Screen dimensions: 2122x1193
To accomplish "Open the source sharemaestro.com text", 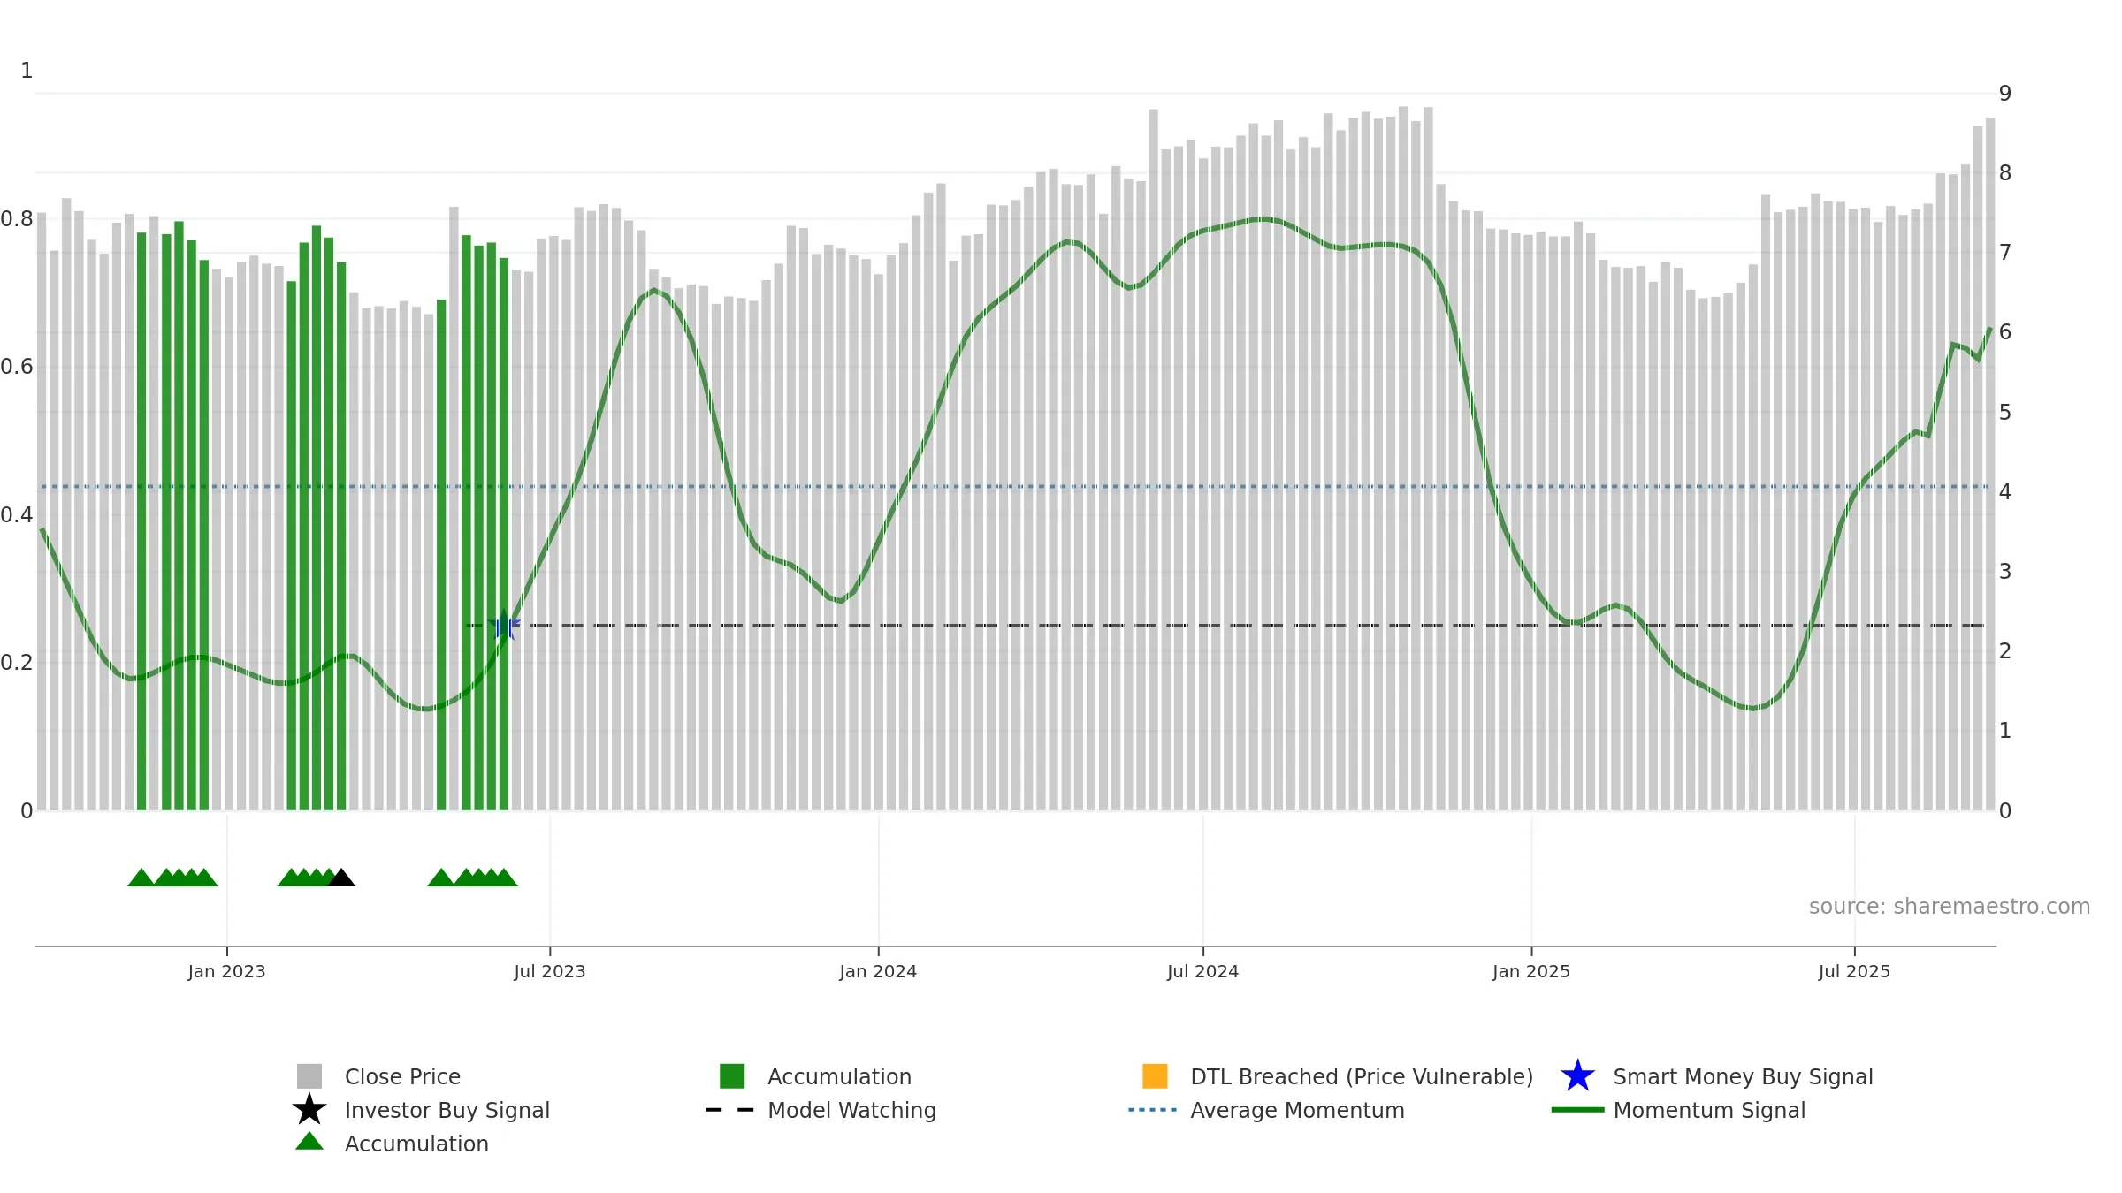I will [x=1949, y=907].
